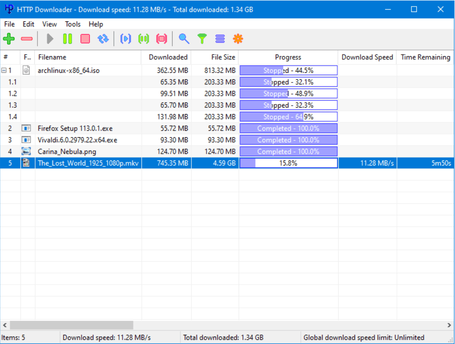Click the 15.8% progress bar
The image size is (455, 344).
(289, 163)
